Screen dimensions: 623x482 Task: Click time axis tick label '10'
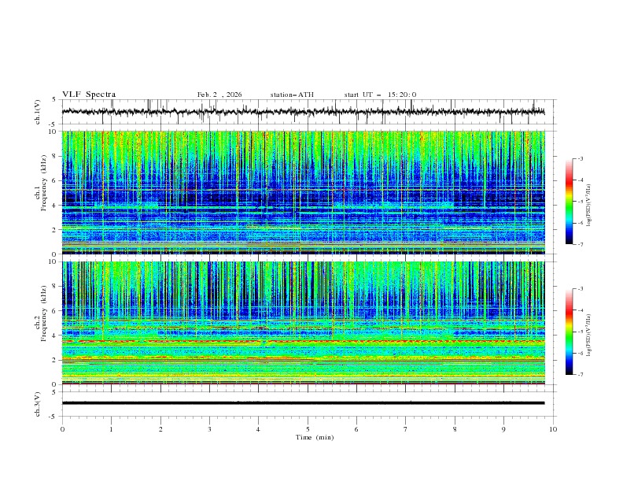click(x=553, y=429)
